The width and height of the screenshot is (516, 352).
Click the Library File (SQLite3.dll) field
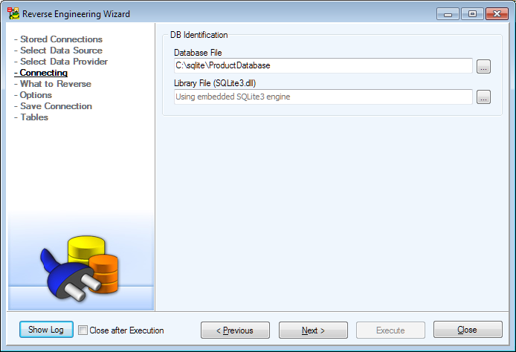point(323,97)
